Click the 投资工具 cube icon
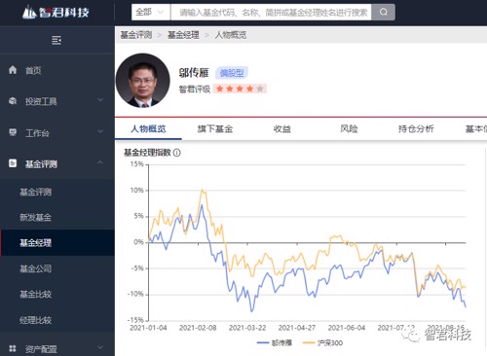The image size is (487, 356). [13, 101]
